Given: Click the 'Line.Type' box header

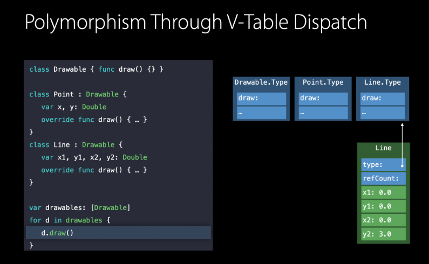Looking at the screenshot, I should (383, 82).
